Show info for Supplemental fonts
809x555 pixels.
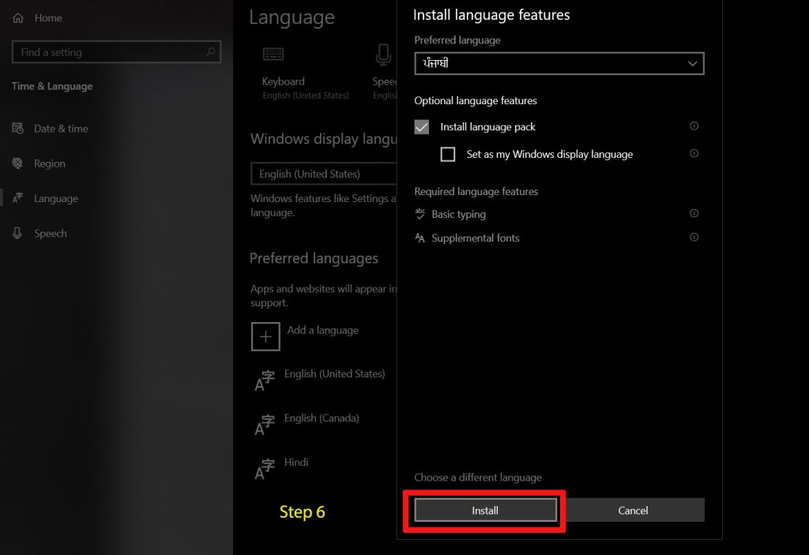(694, 237)
